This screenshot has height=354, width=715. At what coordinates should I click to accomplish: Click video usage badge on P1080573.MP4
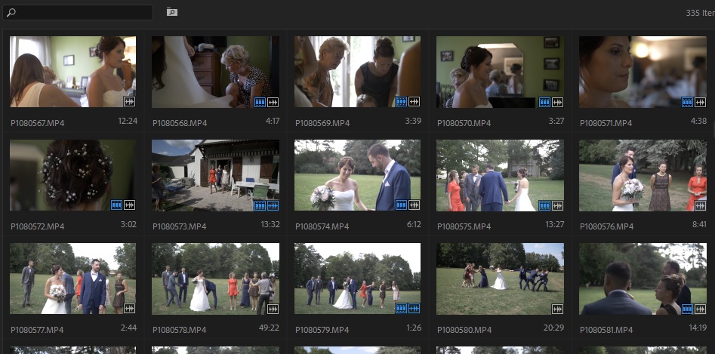click(260, 205)
